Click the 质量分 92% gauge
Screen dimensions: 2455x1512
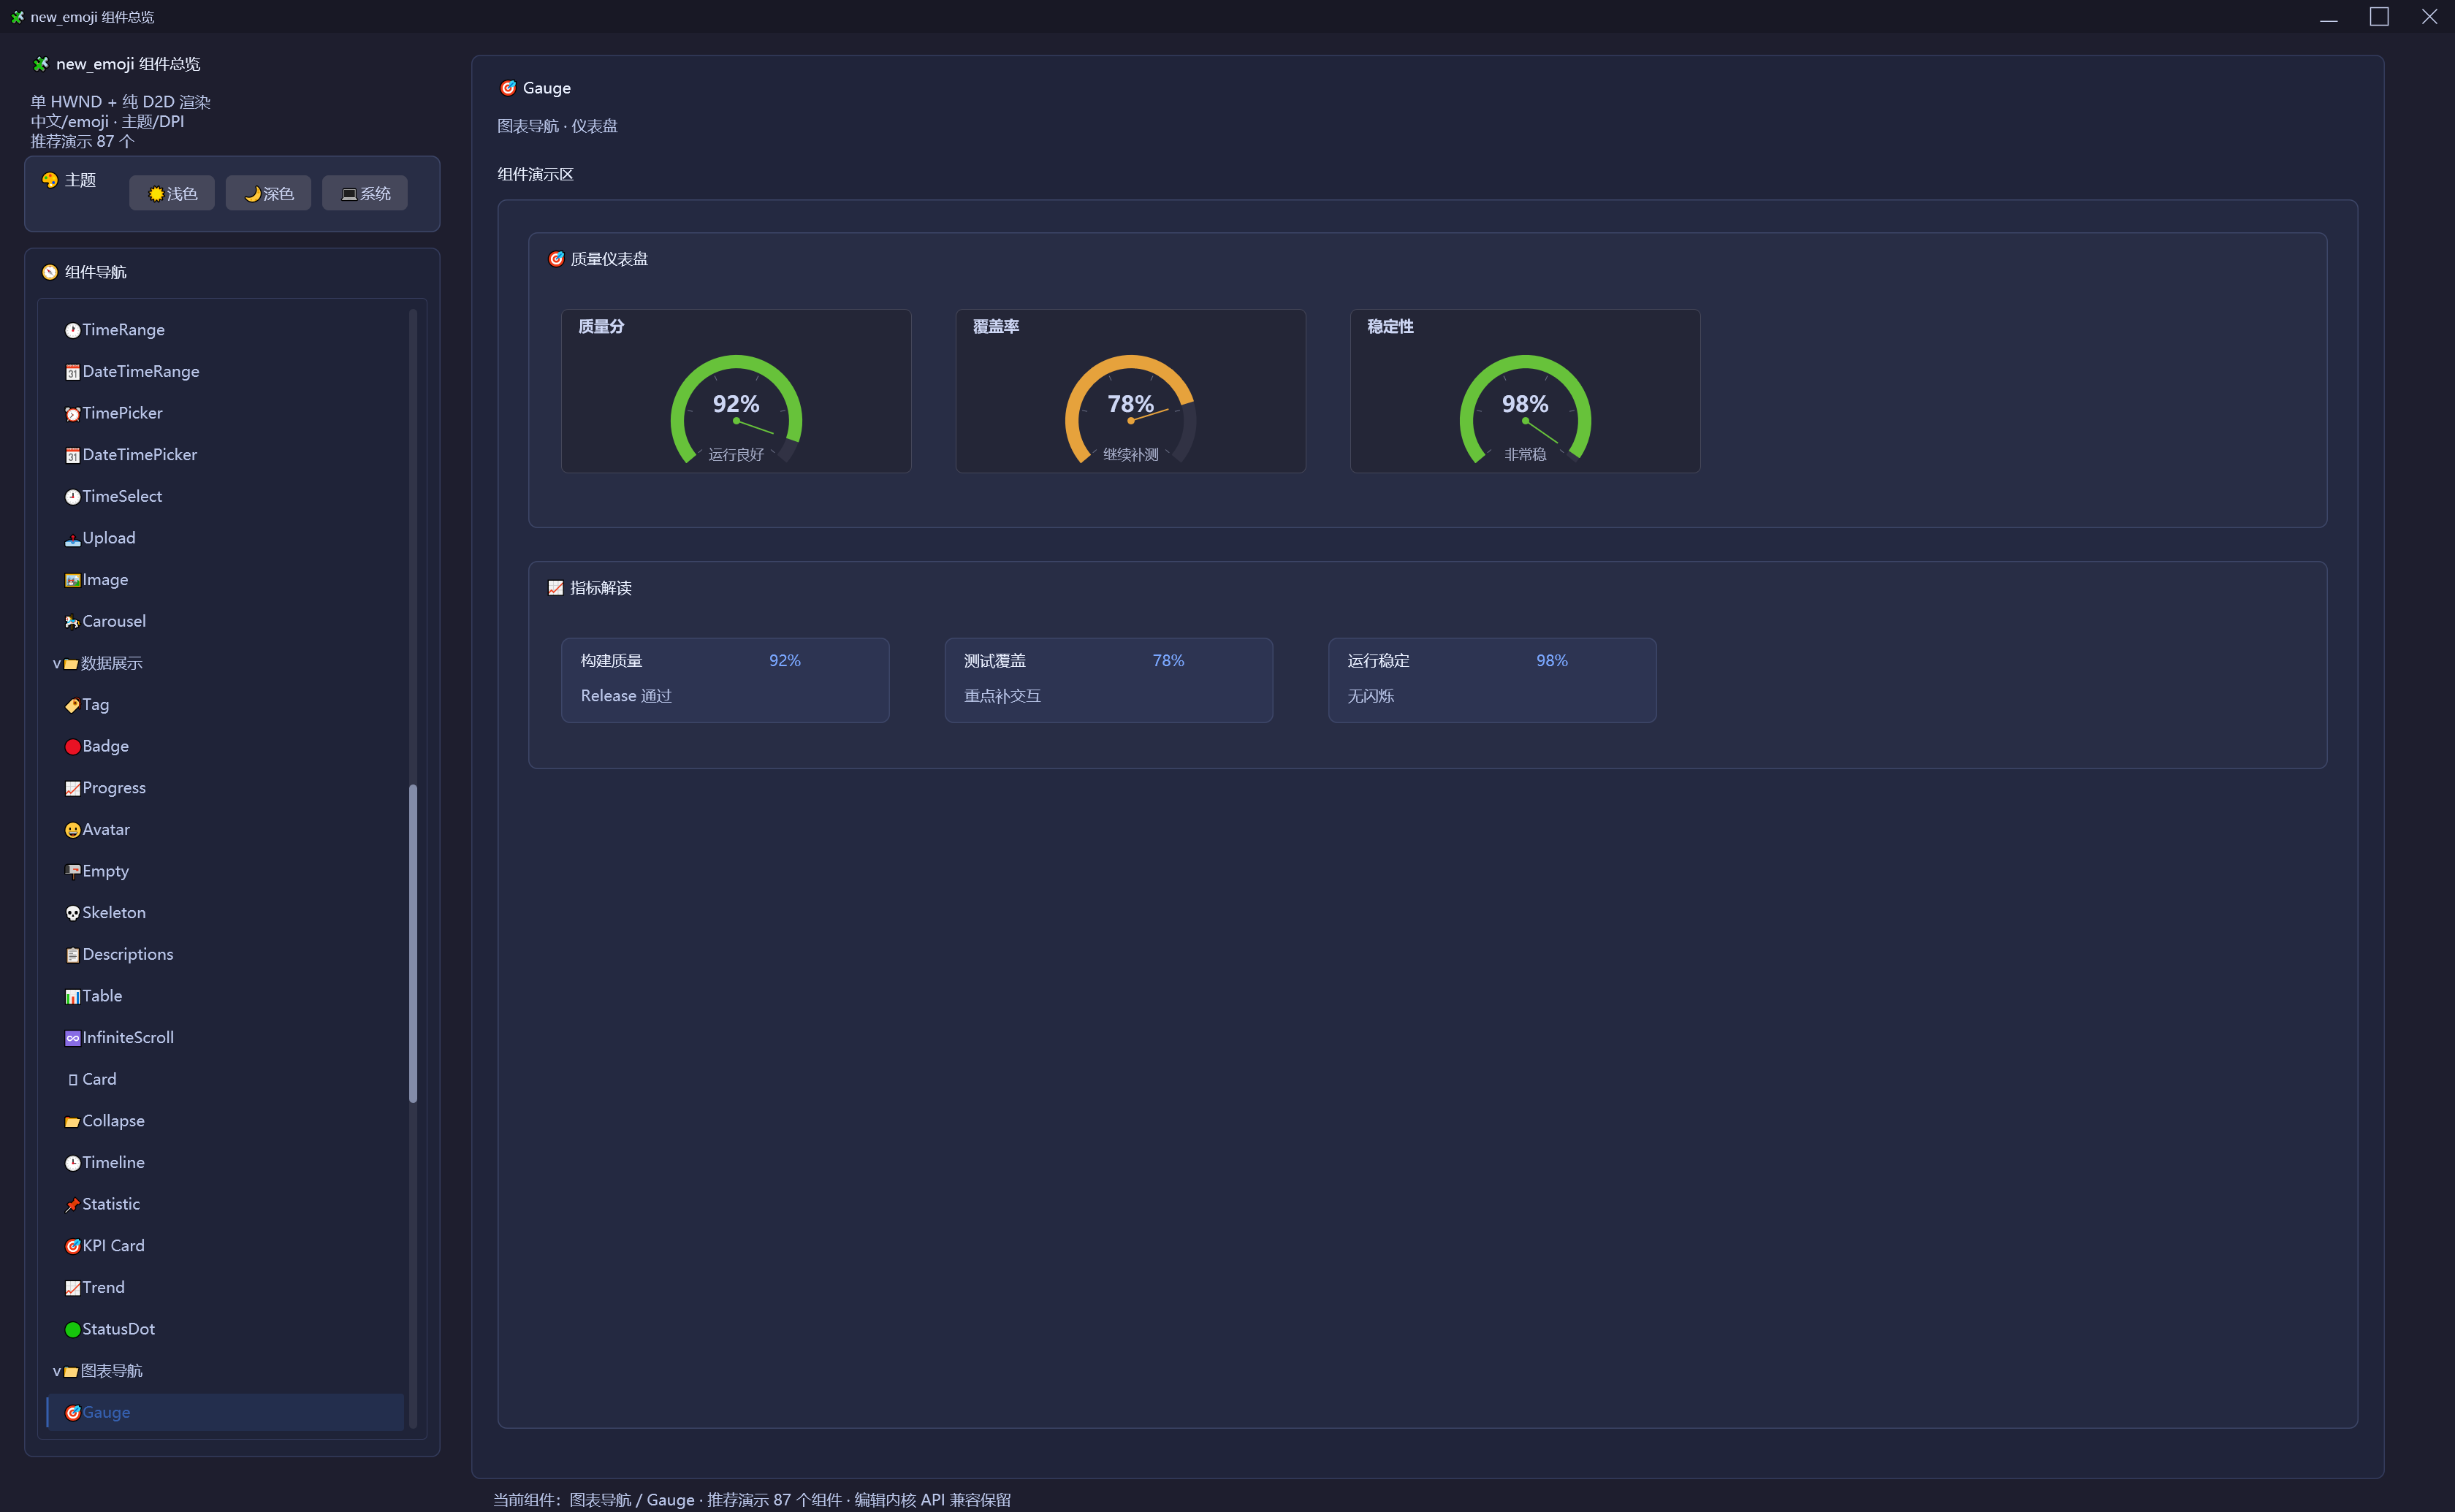click(x=736, y=391)
